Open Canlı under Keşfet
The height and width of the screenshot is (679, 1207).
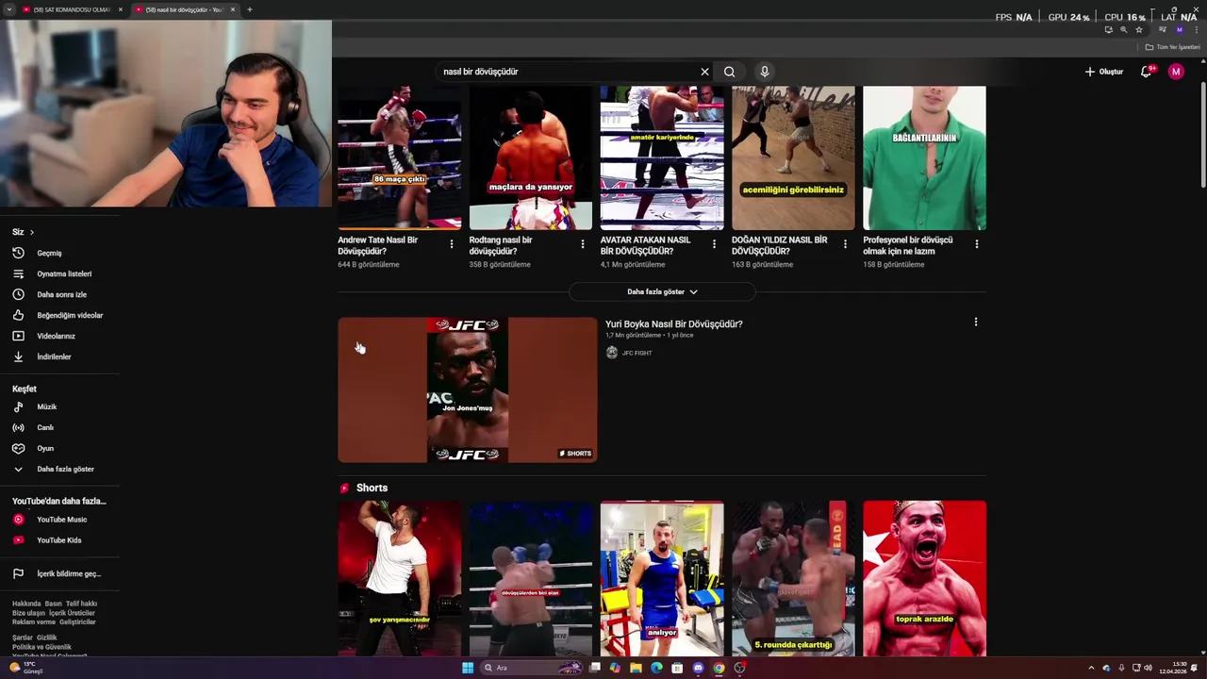(x=59, y=427)
